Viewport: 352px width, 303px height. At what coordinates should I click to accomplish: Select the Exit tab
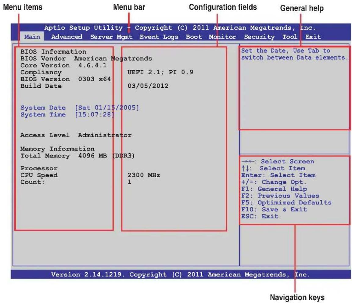pyautogui.click(x=313, y=37)
